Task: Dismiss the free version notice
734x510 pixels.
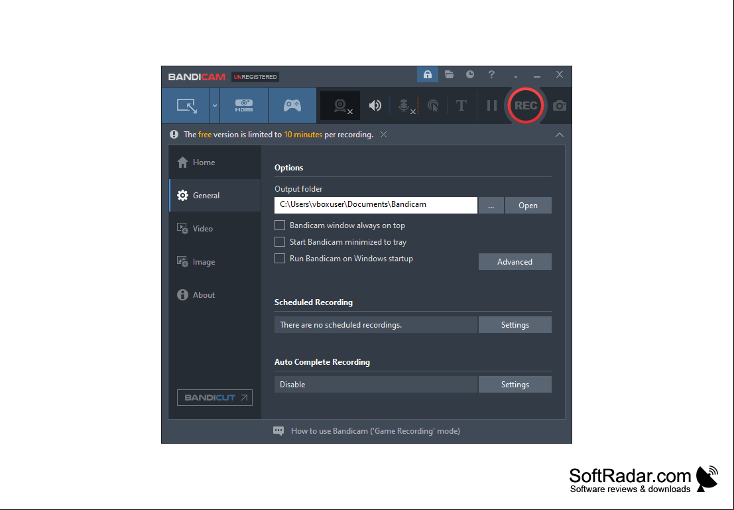Action: click(383, 135)
